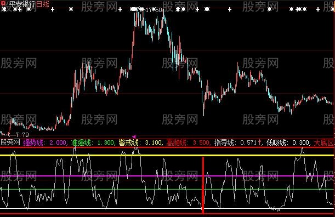
Task: Click the 警戒线 yellow indicator label
Action: tap(129, 142)
